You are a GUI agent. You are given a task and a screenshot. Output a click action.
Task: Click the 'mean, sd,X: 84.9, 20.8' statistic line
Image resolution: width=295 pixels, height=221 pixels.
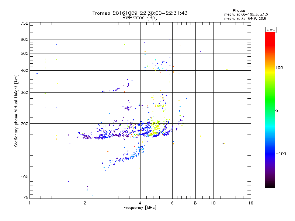click(245, 18)
